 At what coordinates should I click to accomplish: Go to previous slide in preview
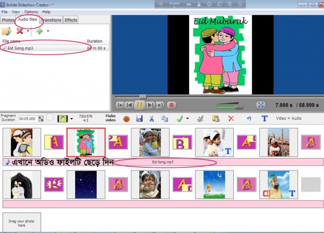[129, 105]
